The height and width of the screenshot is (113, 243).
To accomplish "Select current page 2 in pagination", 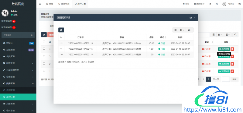I will pos(208,79).
